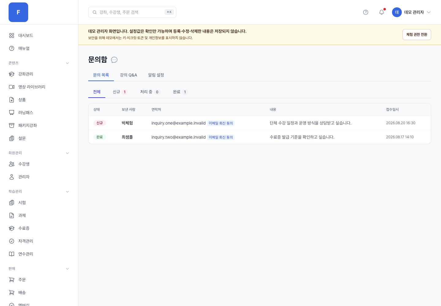441x306 pixels.
Task: Click the help circle icon in header
Action: coord(366,12)
